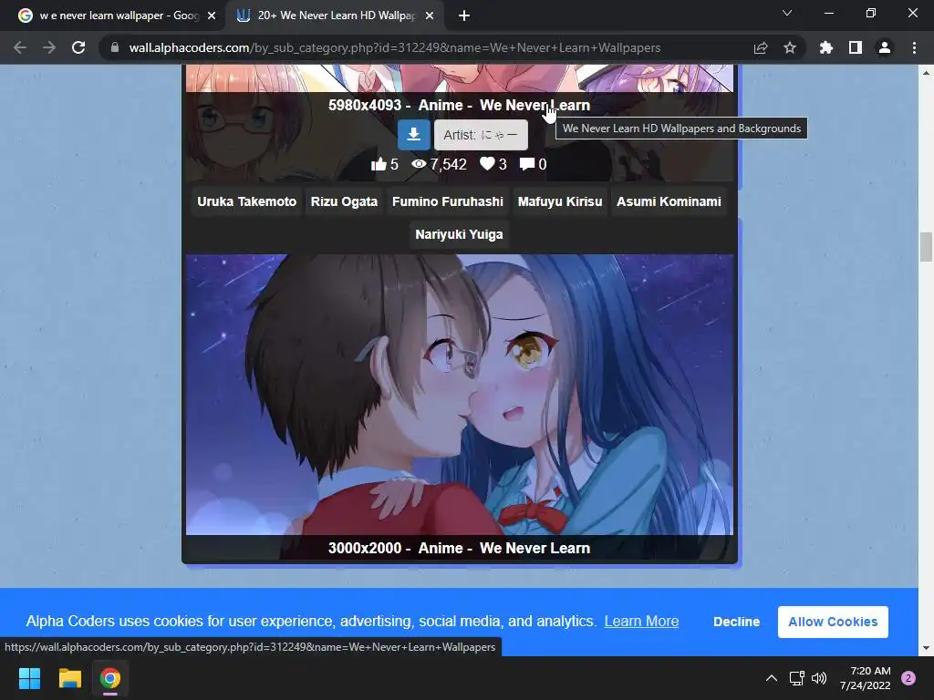Click the scrollbar down arrow
Image resolution: width=934 pixels, height=700 pixels.
(926, 648)
